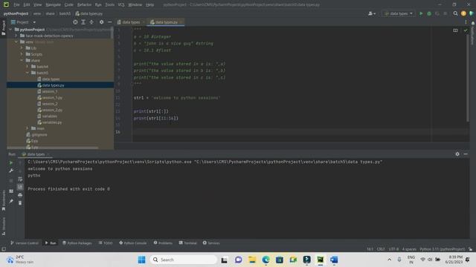Rerun program in Run panel

[x=11, y=162]
